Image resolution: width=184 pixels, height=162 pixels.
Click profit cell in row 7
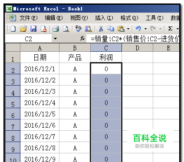coord(106,125)
